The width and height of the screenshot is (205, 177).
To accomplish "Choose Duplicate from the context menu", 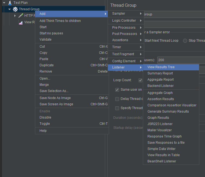I will (x=72, y=65).
